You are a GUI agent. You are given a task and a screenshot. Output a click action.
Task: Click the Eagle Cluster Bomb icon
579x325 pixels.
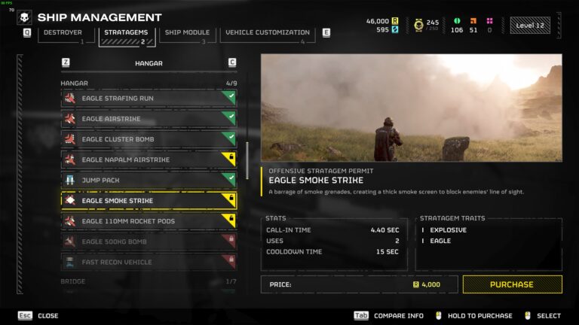70,139
